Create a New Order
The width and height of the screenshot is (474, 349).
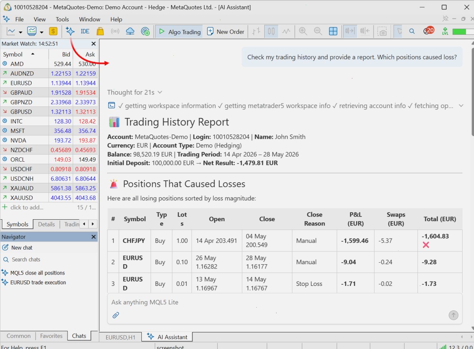tap(226, 32)
